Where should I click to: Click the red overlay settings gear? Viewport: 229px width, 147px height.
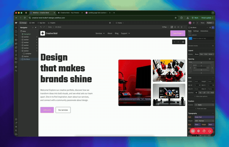198,131
